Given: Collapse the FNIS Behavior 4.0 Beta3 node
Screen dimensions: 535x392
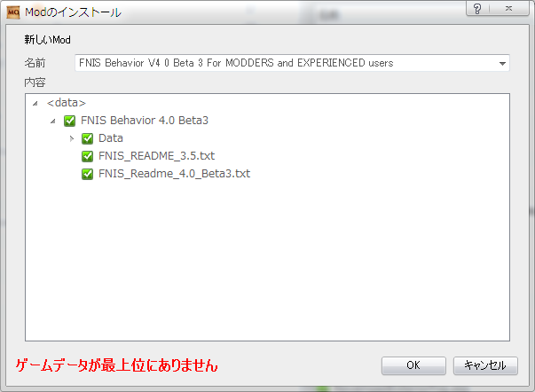Looking at the screenshot, I should (53, 121).
